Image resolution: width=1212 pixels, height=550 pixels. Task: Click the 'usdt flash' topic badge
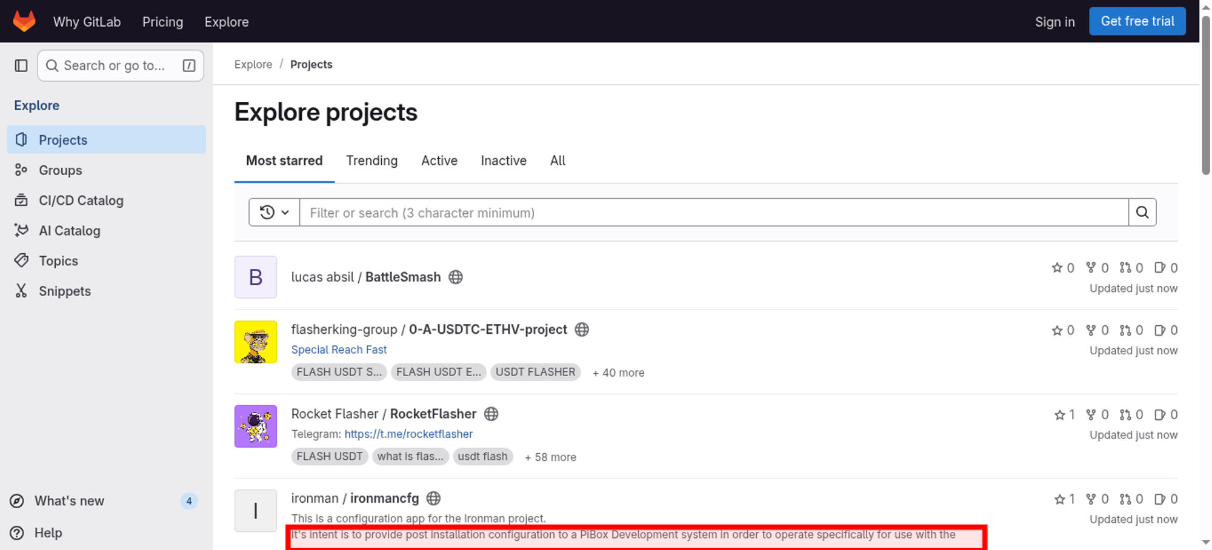pyautogui.click(x=483, y=456)
